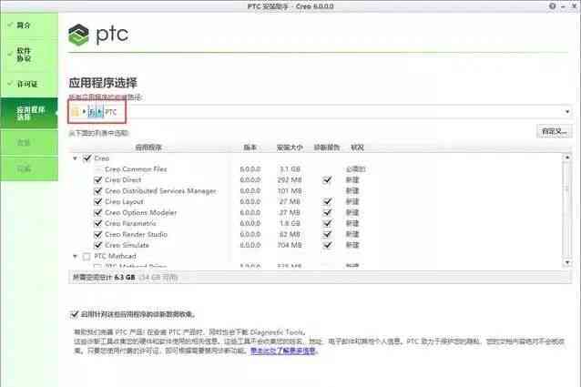
Task: Click the ptc logo
Action: pos(98,35)
